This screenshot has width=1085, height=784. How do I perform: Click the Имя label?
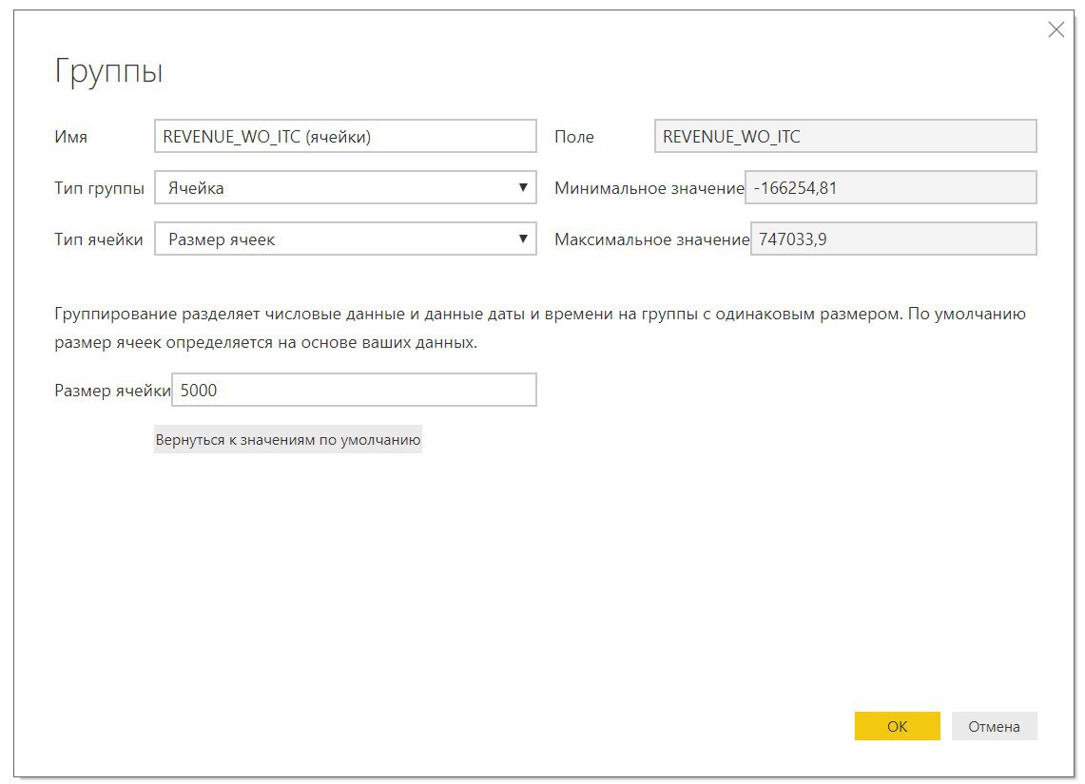tap(71, 137)
